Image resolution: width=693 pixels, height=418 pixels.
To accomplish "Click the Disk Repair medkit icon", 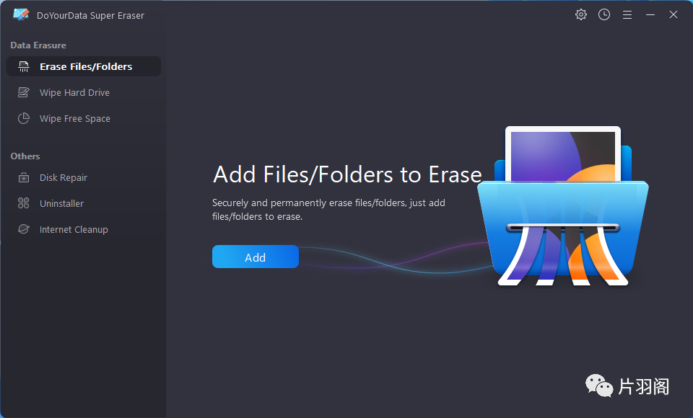I will (23, 177).
